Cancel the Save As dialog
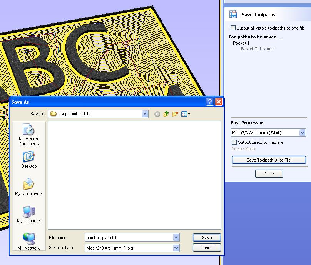 [x=207, y=248]
